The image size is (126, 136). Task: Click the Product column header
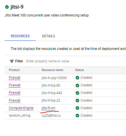(x=14, y=70)
